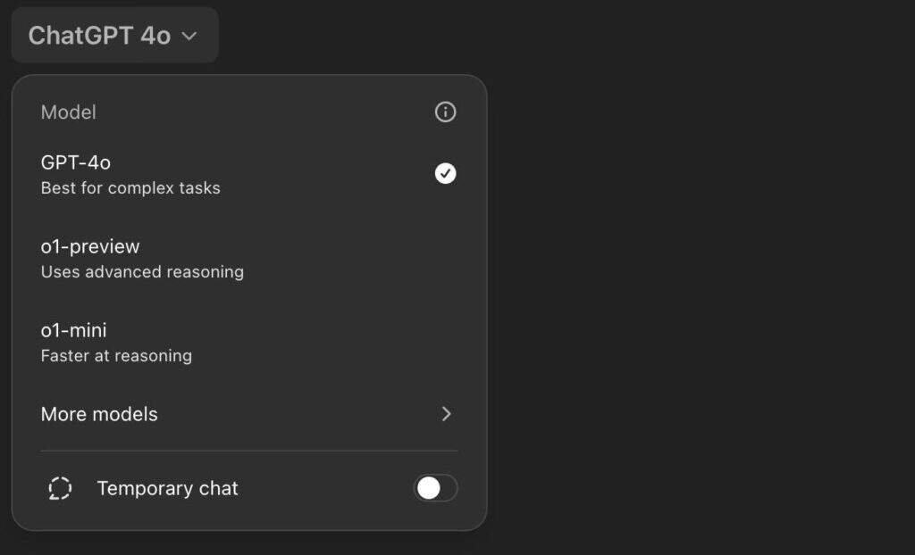The height and width of the screenshot is (555, 915).
Task: Click the "Best for complex tasks" description
Action: pos(130,188)
